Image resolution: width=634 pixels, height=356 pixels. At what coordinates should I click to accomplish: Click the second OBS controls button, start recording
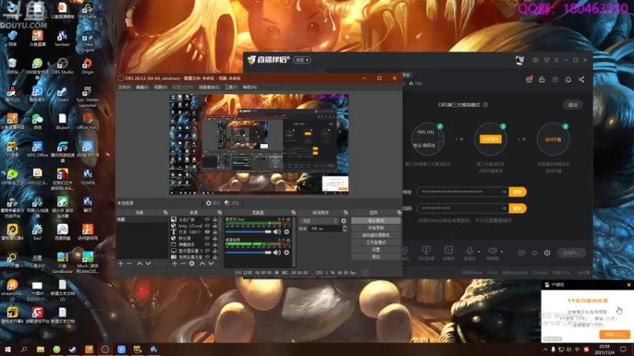pos(376,228)
